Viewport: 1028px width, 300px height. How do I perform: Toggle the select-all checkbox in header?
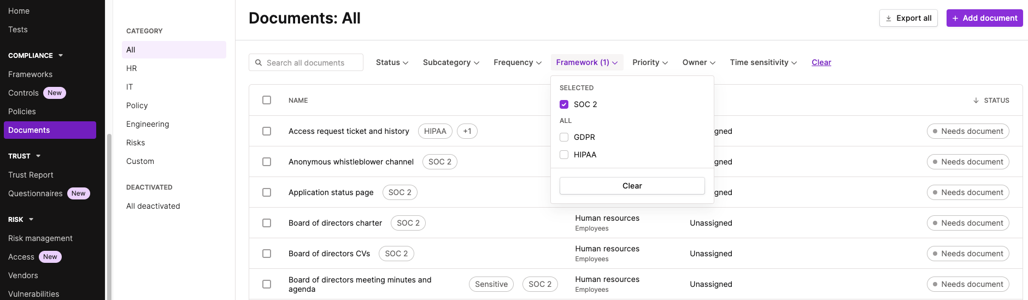click(267, 100)
